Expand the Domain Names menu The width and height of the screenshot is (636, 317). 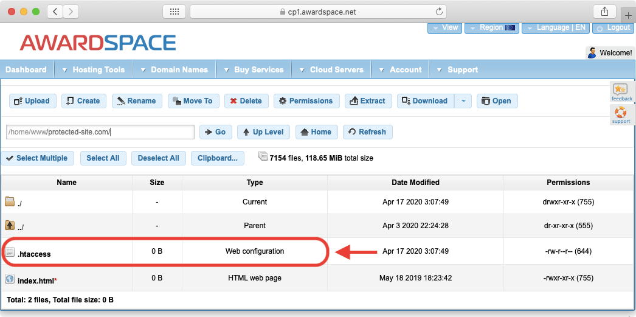tap(175, 70)
